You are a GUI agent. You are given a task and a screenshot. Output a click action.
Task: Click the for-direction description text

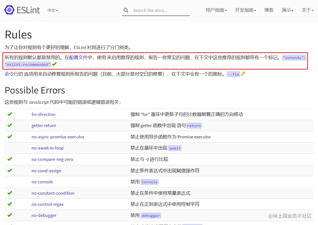187,114
